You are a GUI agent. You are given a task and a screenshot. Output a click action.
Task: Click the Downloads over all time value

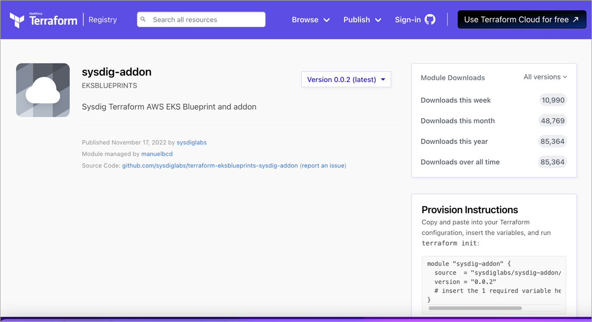point(552,162)
